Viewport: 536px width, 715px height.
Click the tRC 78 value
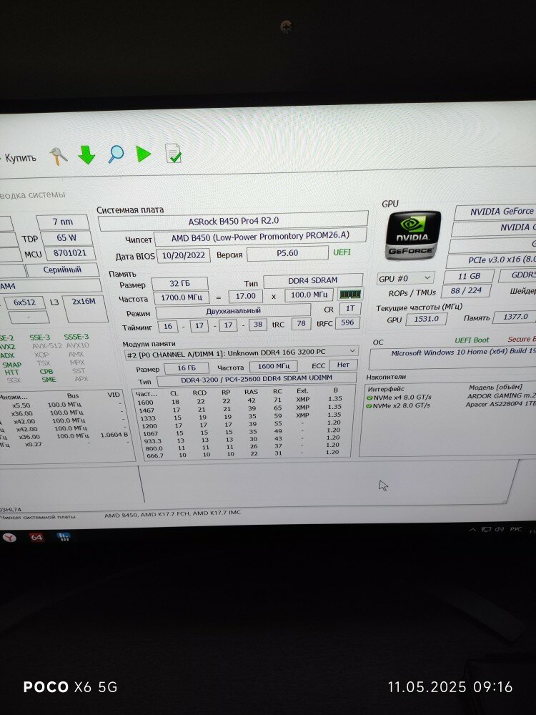pyautogui.click(x=301, y=323)
